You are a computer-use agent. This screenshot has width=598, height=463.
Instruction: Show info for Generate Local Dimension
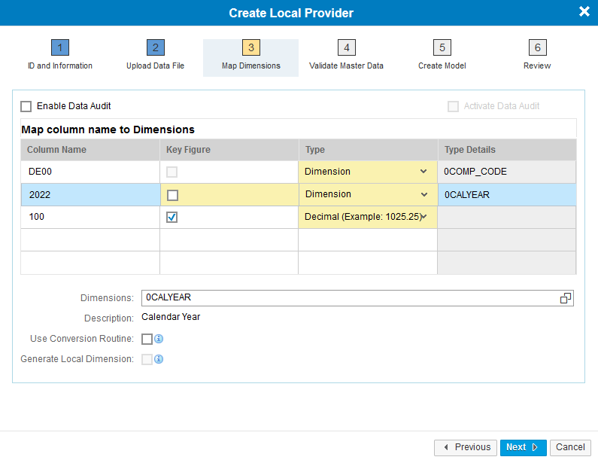[x=159, y=359]
